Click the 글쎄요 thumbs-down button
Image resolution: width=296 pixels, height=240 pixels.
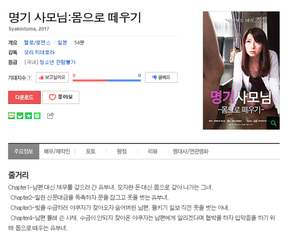click(161, 77)
